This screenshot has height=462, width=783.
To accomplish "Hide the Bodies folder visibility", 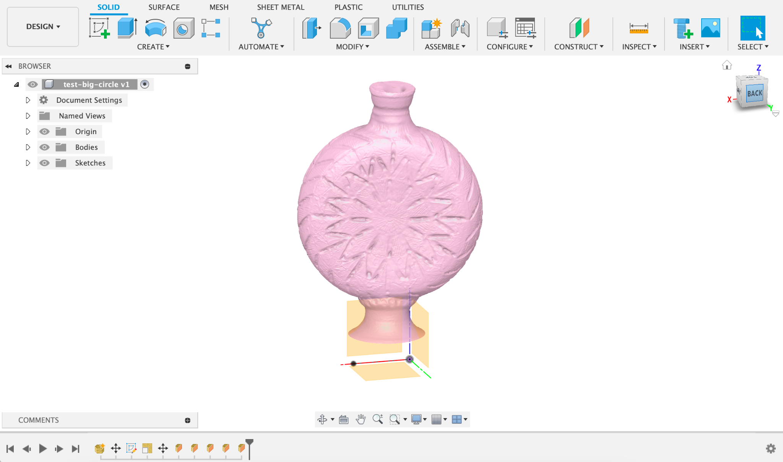I will pos(44,147).
